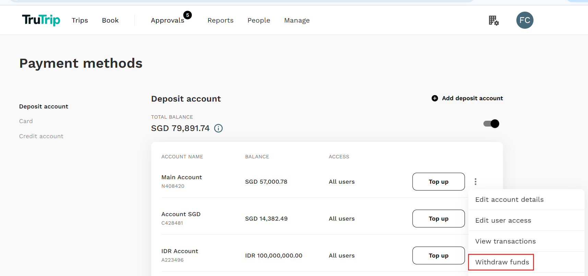
Task: Switch to Card payment section
Action: point(26,121)
